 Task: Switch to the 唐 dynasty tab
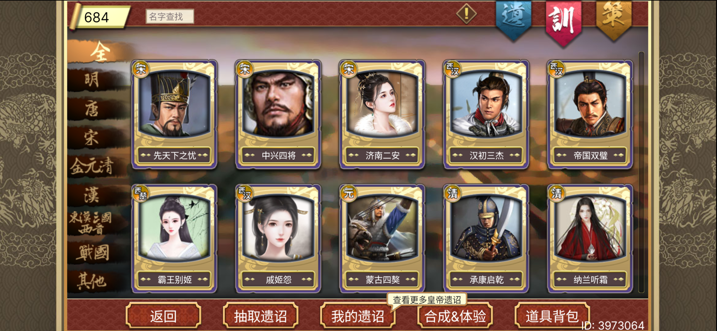tap(92, 108)
